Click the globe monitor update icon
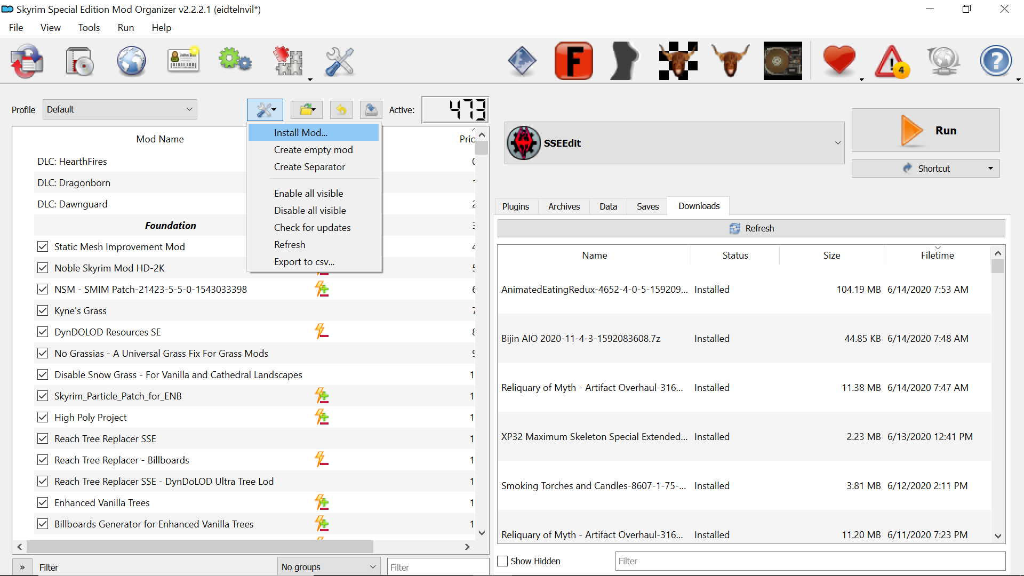The height and width of the screenshot is (576, 1024). (943, 61)
